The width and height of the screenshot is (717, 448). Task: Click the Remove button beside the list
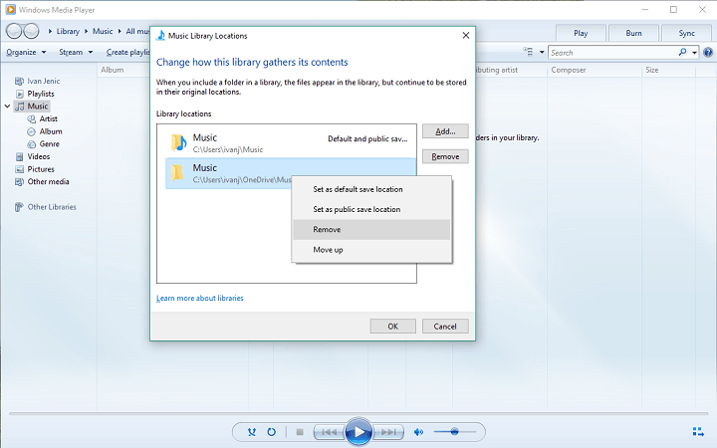[445, 156]
